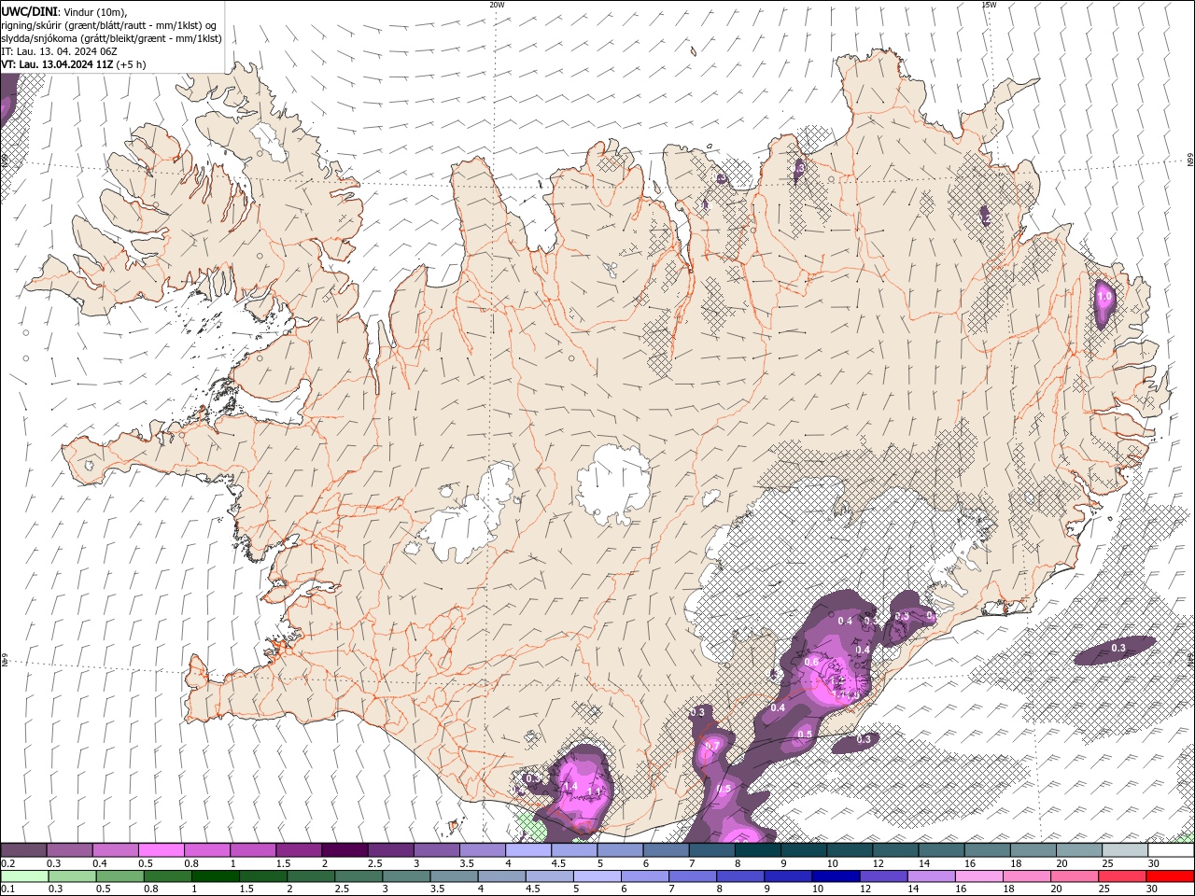Pick the 1.5 magenta-purple swatch, upper row
The image size is (1195, 896).
pos(299,850)
